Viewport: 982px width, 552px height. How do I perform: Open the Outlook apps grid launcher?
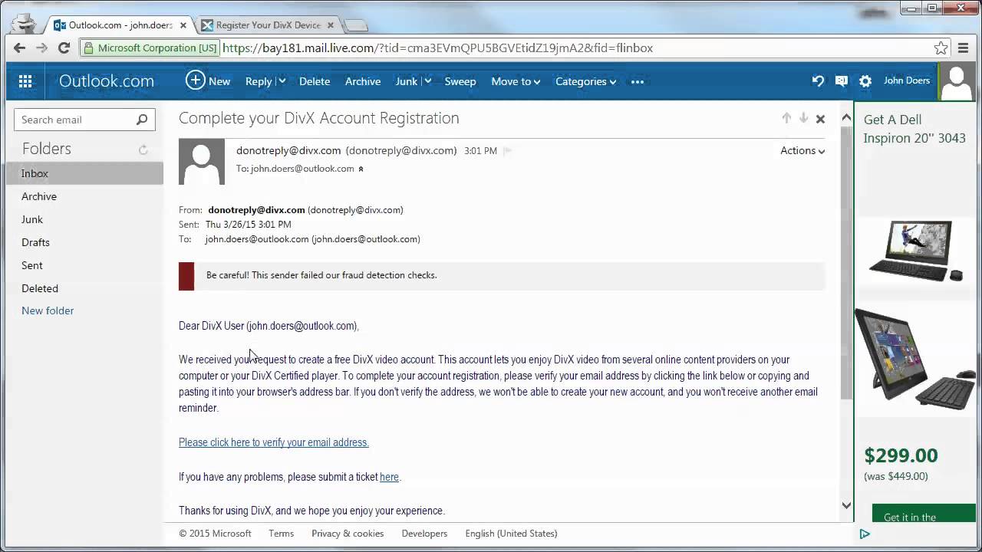[25, 81]
